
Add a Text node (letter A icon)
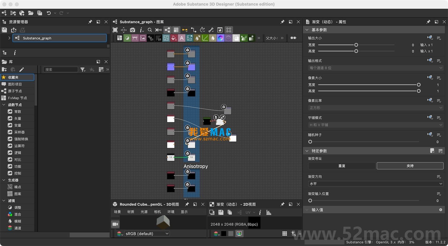point(182,38)
